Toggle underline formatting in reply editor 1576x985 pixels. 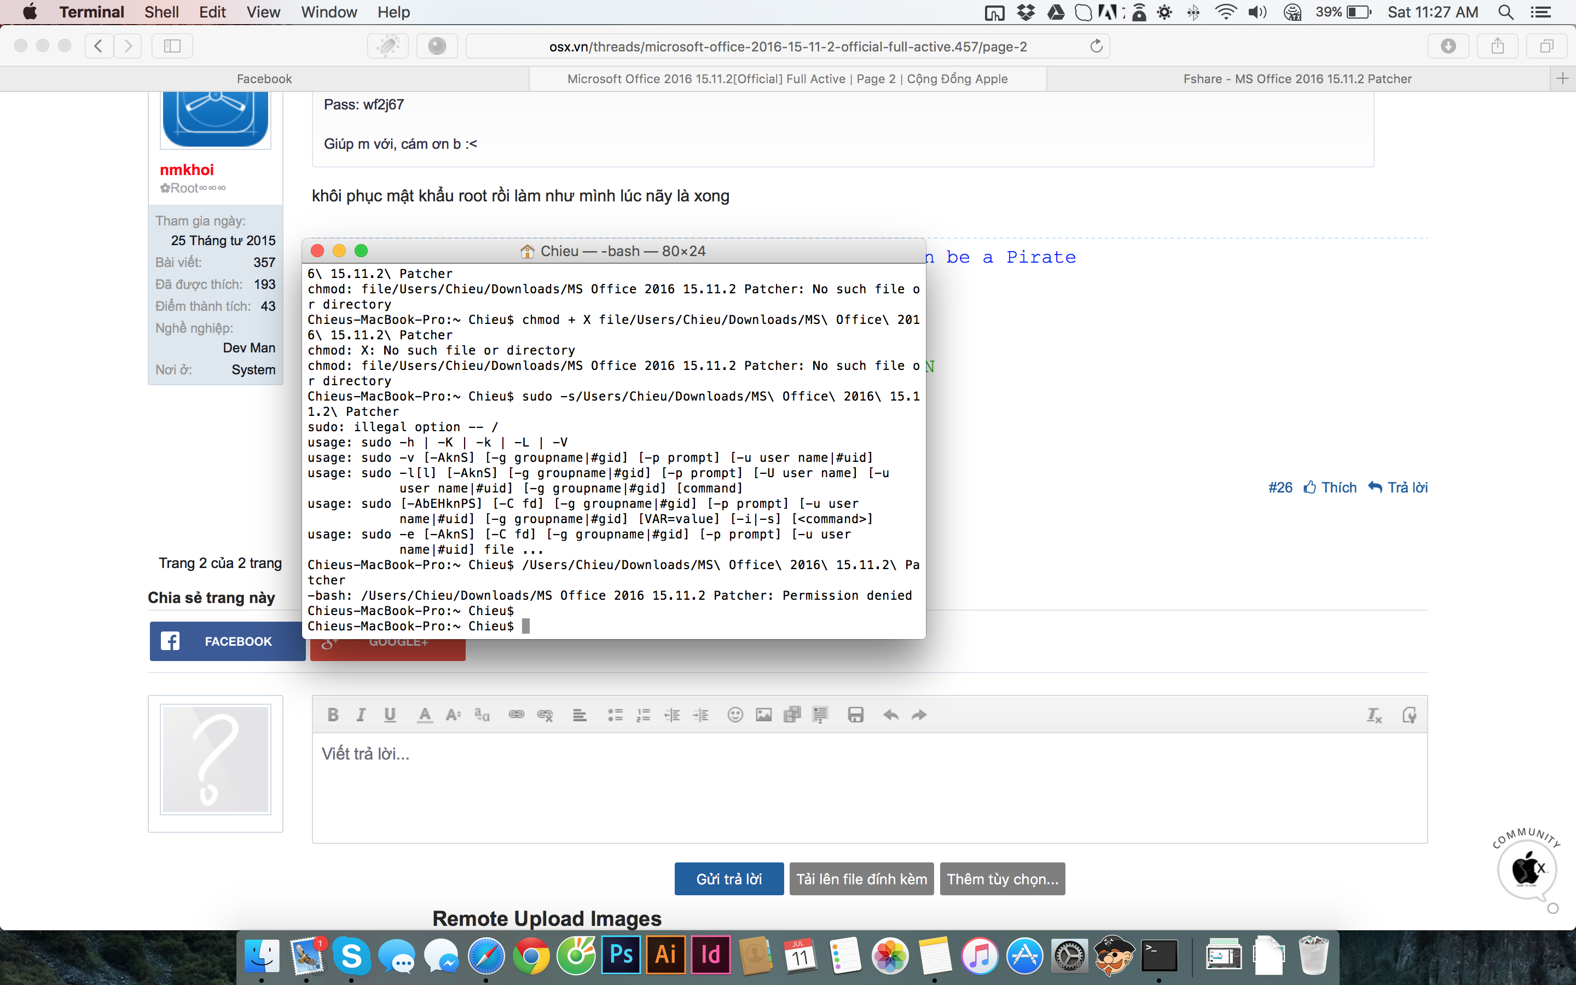pos(390,715)
